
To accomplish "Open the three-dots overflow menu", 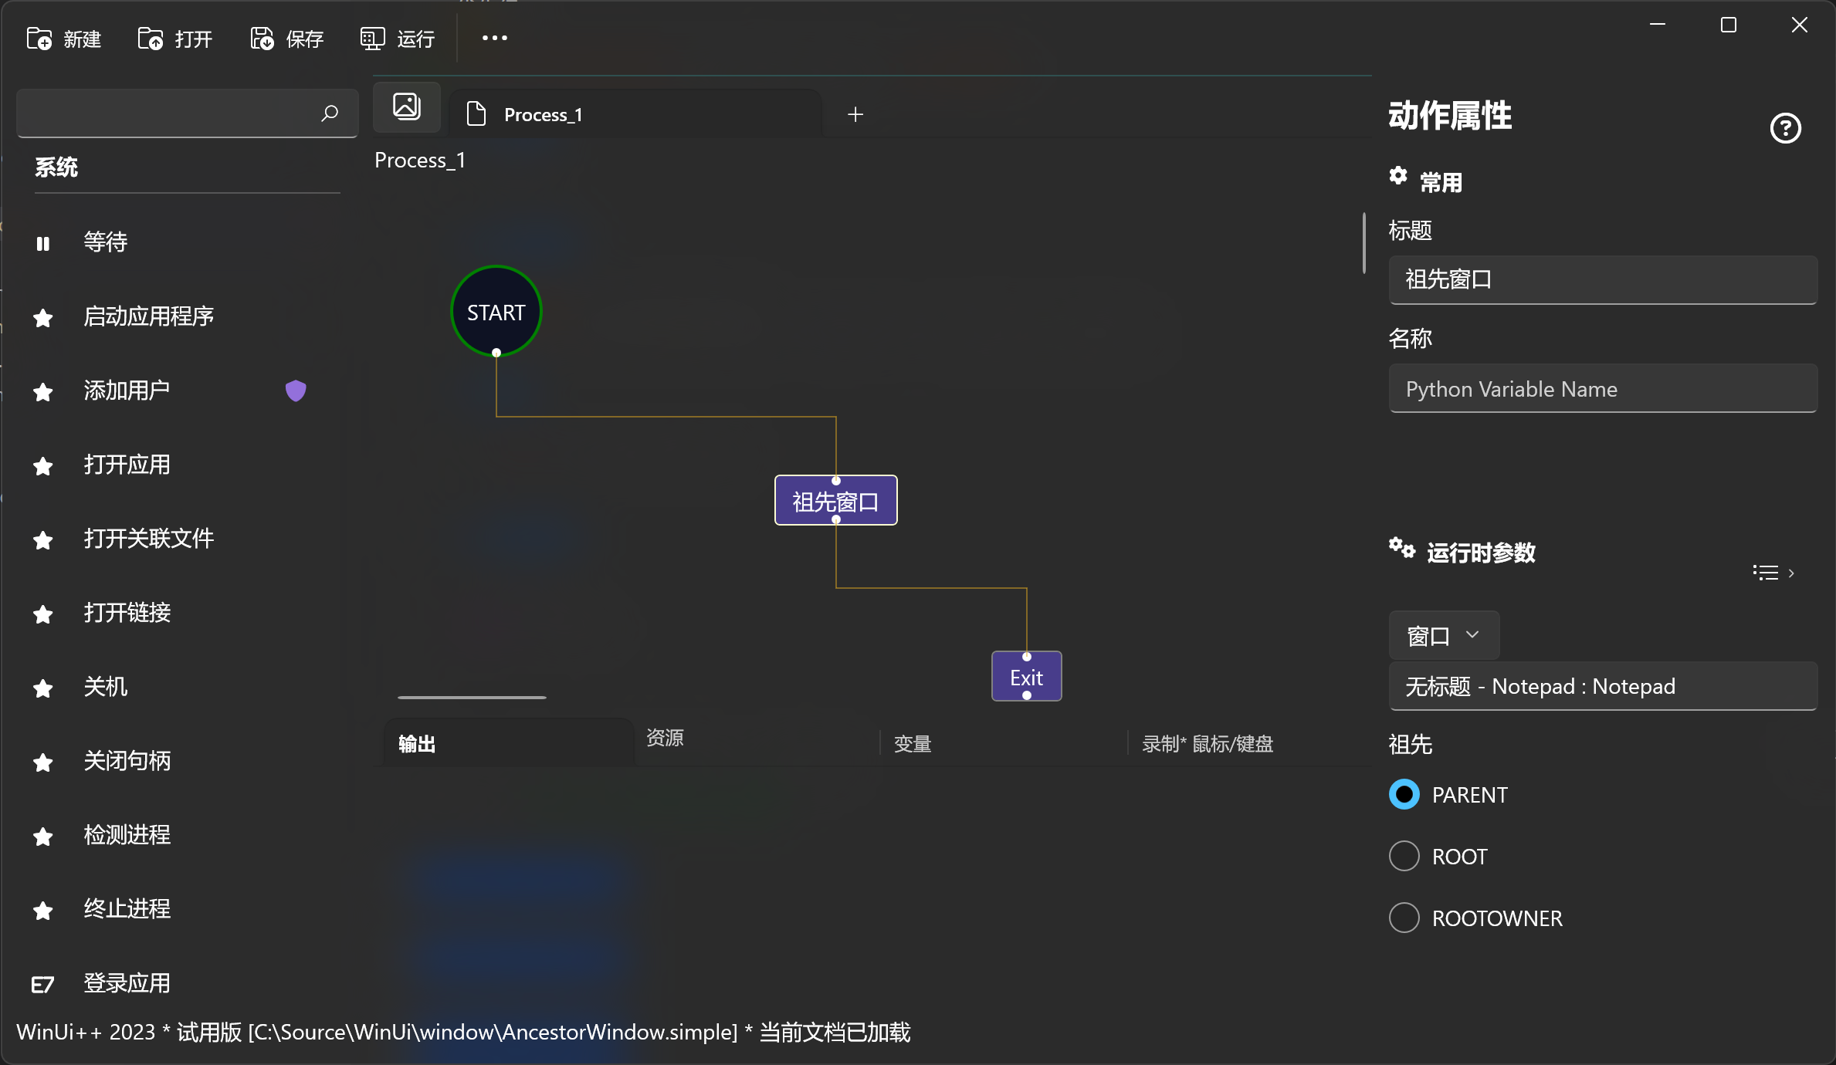I will tap(494, 38).
